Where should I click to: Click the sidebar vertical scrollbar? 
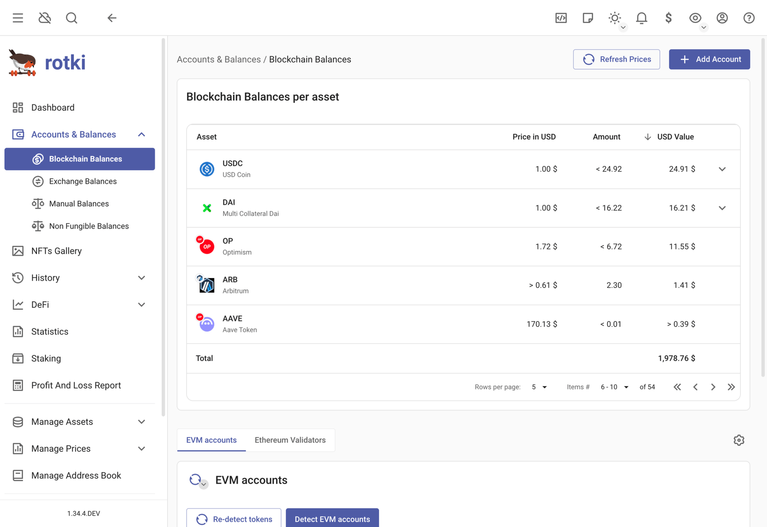(163, 227)
